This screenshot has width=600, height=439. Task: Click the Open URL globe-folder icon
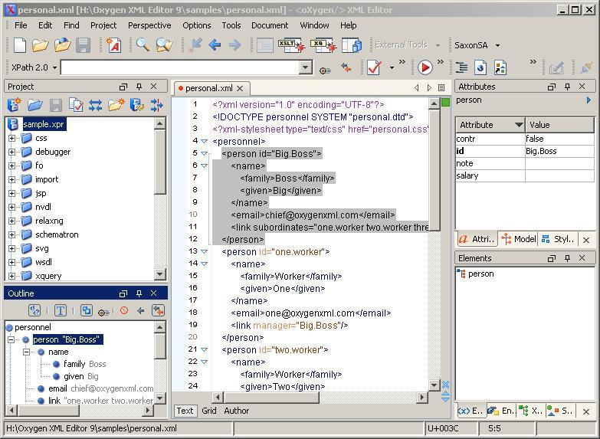tap(62, 45)
